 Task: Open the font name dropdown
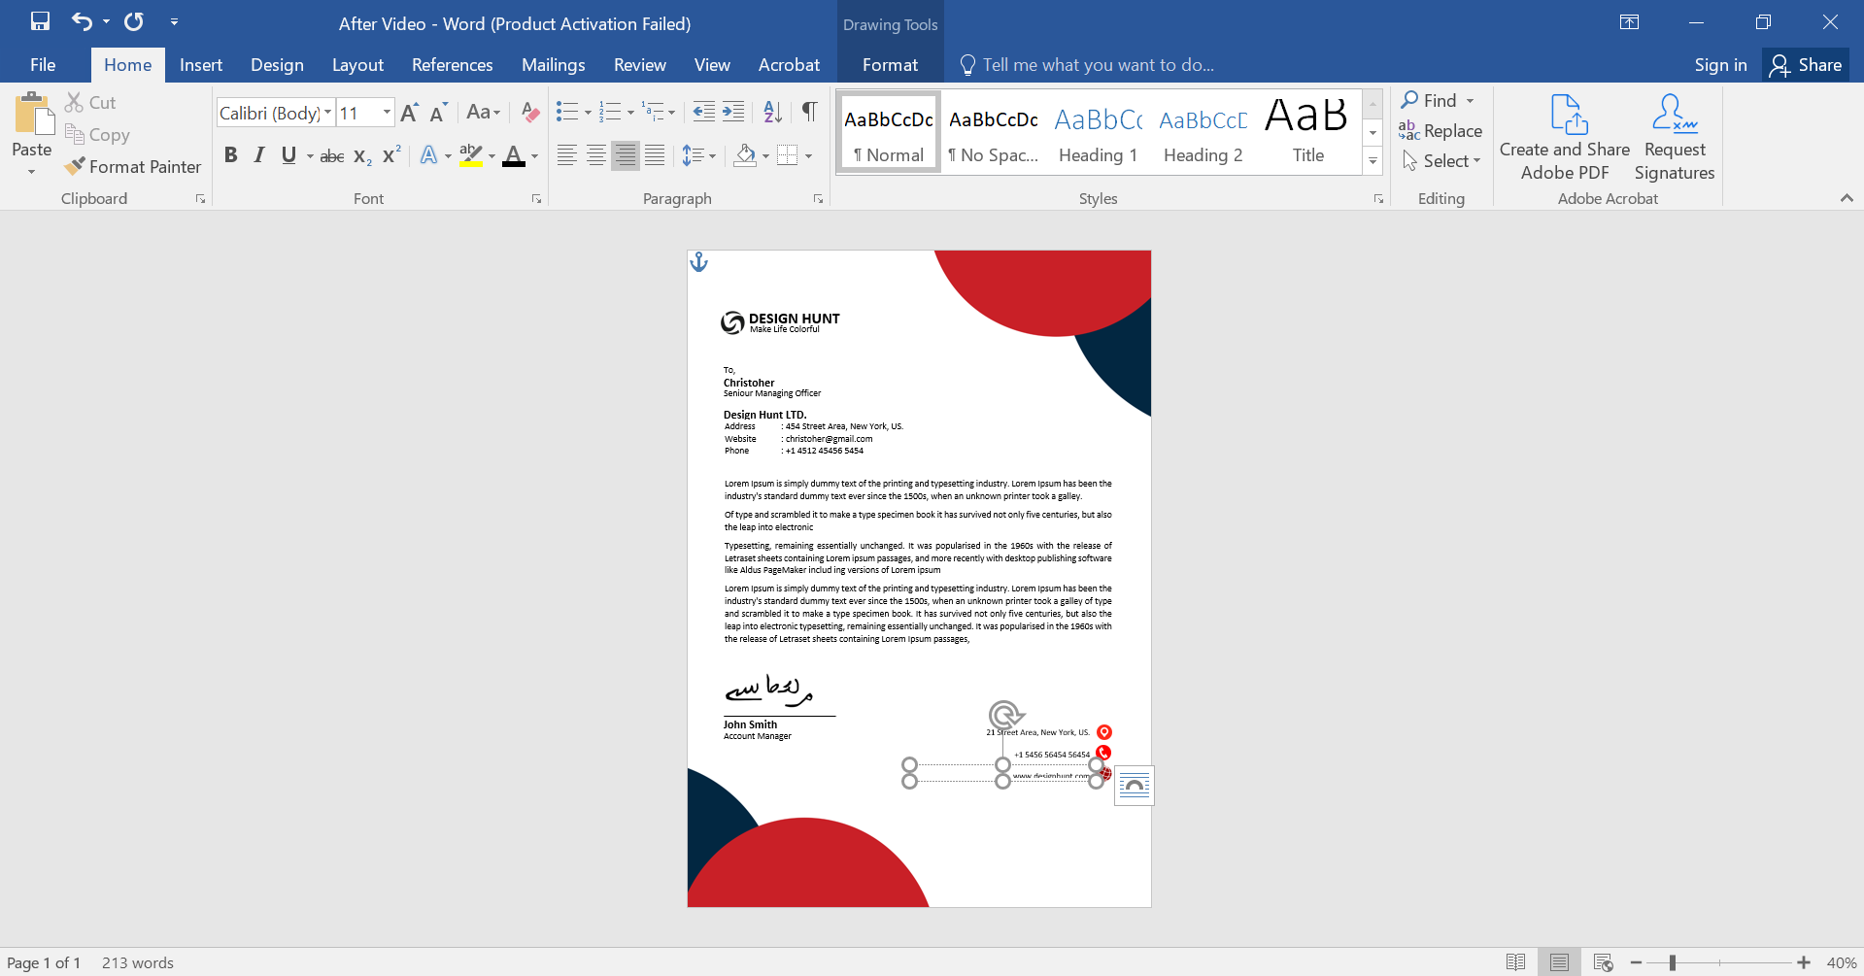pos(326,112)
